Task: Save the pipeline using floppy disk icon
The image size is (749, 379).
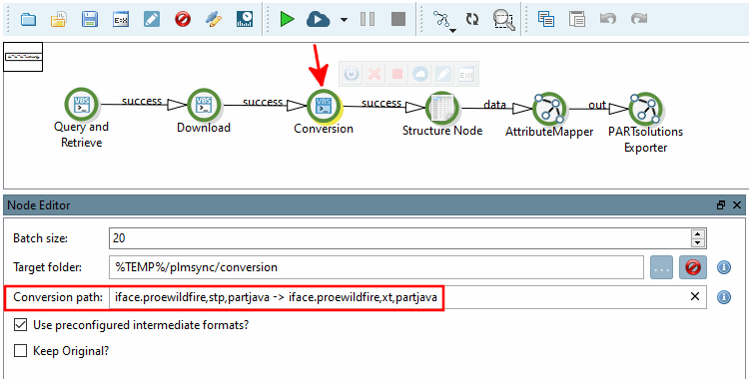Action: point(89,19)
